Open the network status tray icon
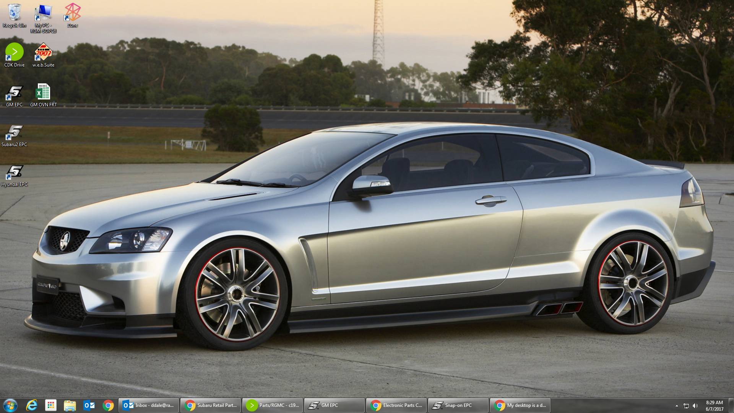 686,406
